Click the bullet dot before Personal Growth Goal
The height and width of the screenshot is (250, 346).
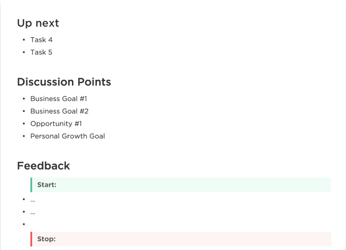(x=23, y=136)
